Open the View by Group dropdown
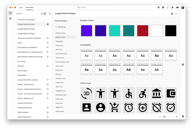 61,21
